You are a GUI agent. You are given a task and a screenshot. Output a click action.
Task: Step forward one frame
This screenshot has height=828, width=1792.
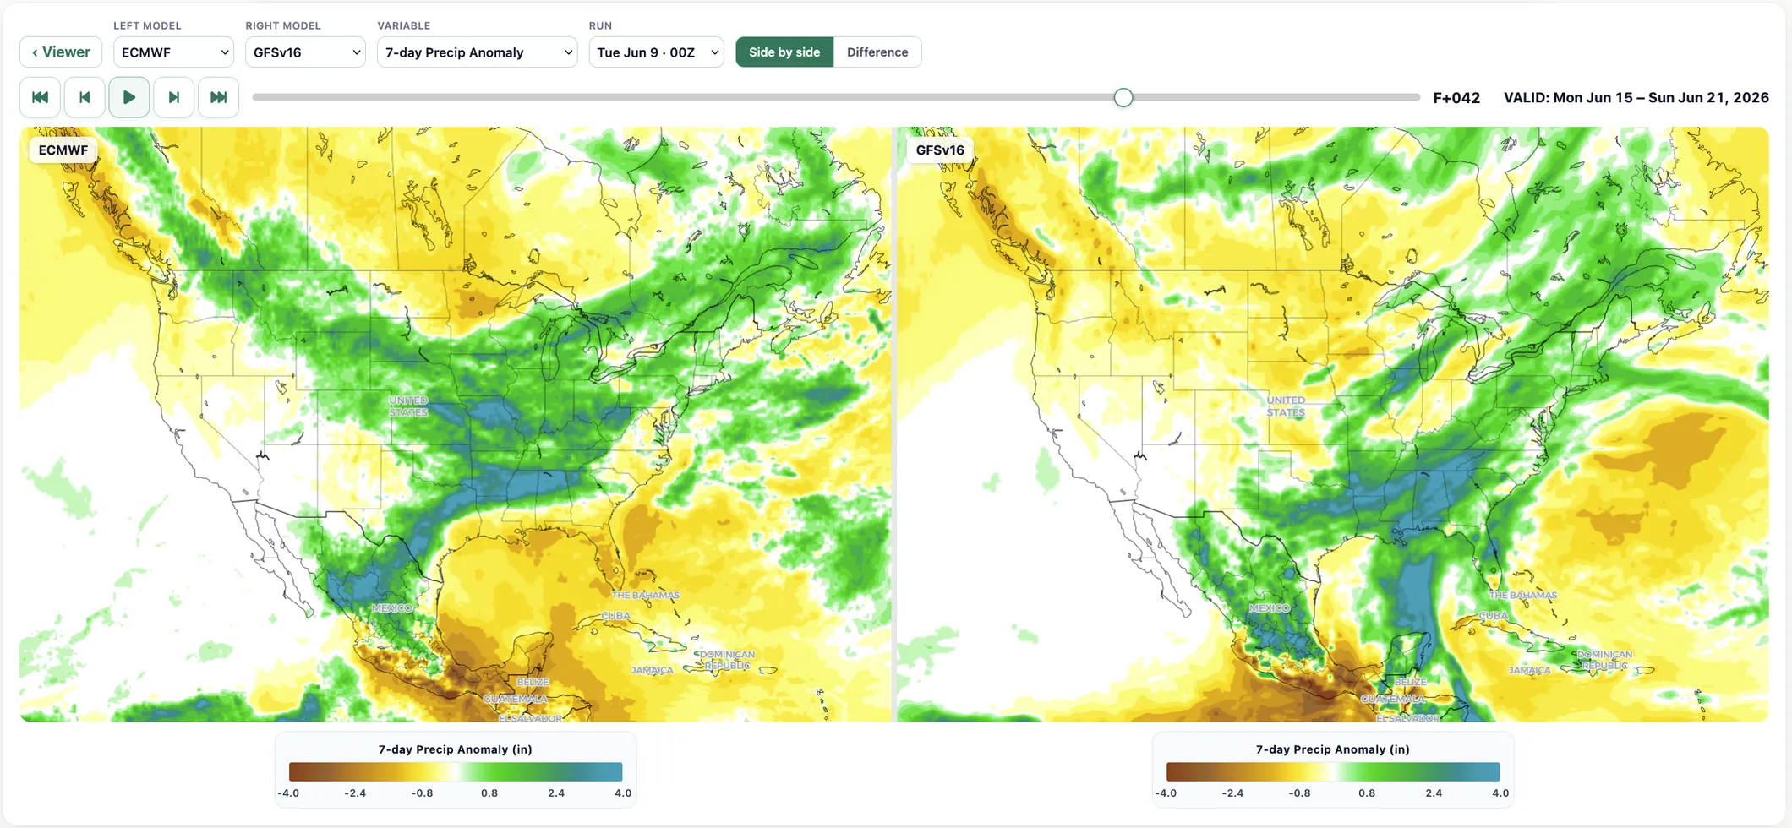point(173,97)
